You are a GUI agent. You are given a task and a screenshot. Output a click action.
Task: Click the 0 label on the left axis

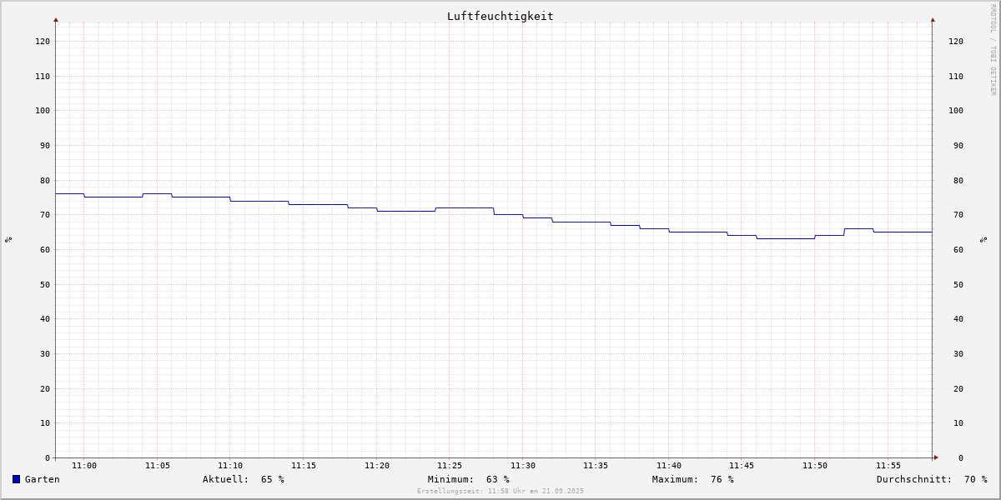pyautogui.click(x=48, y=457)
